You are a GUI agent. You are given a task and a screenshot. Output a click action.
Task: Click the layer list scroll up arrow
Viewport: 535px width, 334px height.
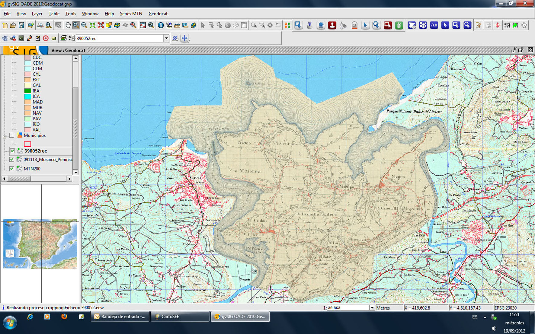75,58
